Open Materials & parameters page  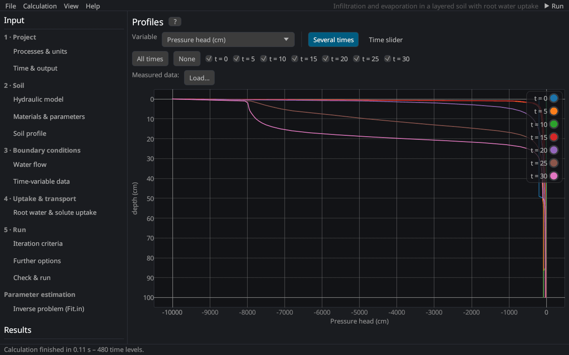(x=49, y=117)
